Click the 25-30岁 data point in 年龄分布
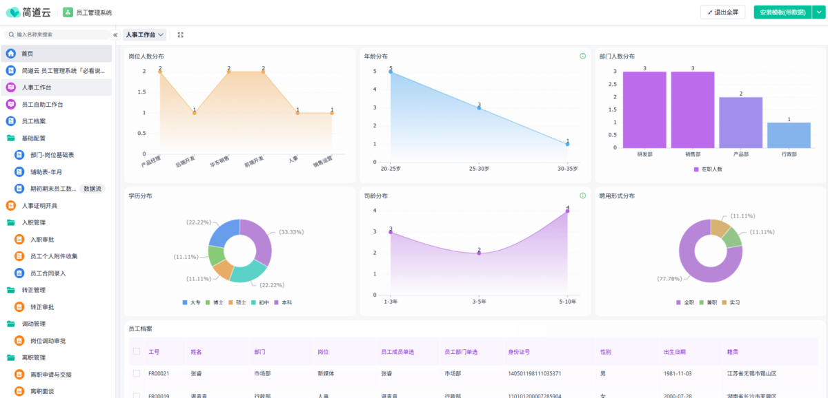Viewport: 828px width, 398px height. [479, 108]
